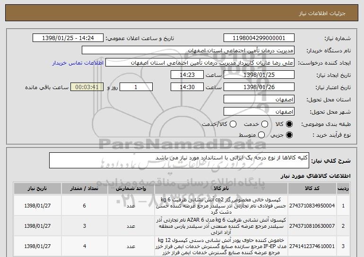This screenshot has height=257, width=364.
Task: Click the نوع فرآیند خرید label
Action: [331, 135]
